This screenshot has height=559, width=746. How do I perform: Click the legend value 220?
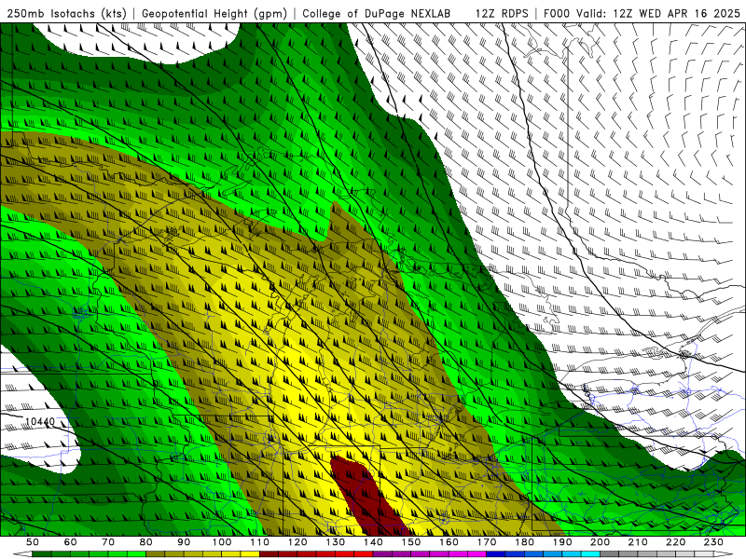[675, 542]
